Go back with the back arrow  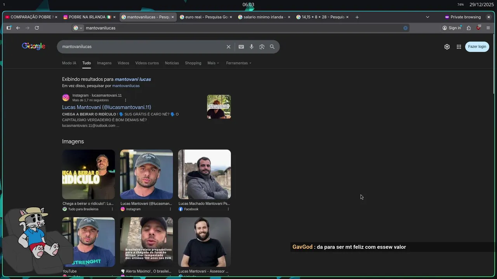(x=18, y=28)
